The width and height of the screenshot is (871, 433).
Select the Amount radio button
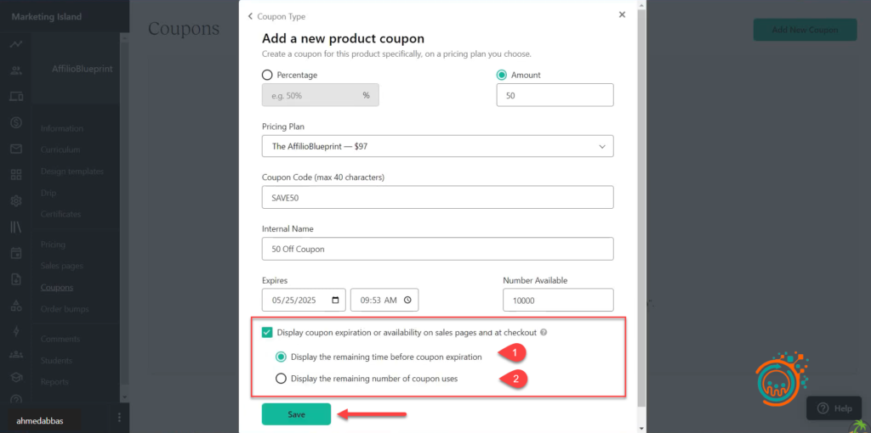pyautogui.click(x=502, y=75)
